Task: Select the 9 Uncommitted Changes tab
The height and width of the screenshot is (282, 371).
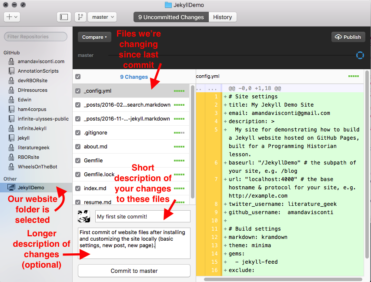Action: click(171, 17)
